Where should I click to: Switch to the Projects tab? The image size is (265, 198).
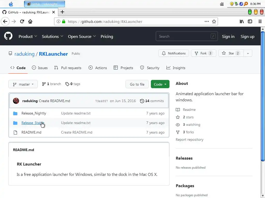(123, 68)
